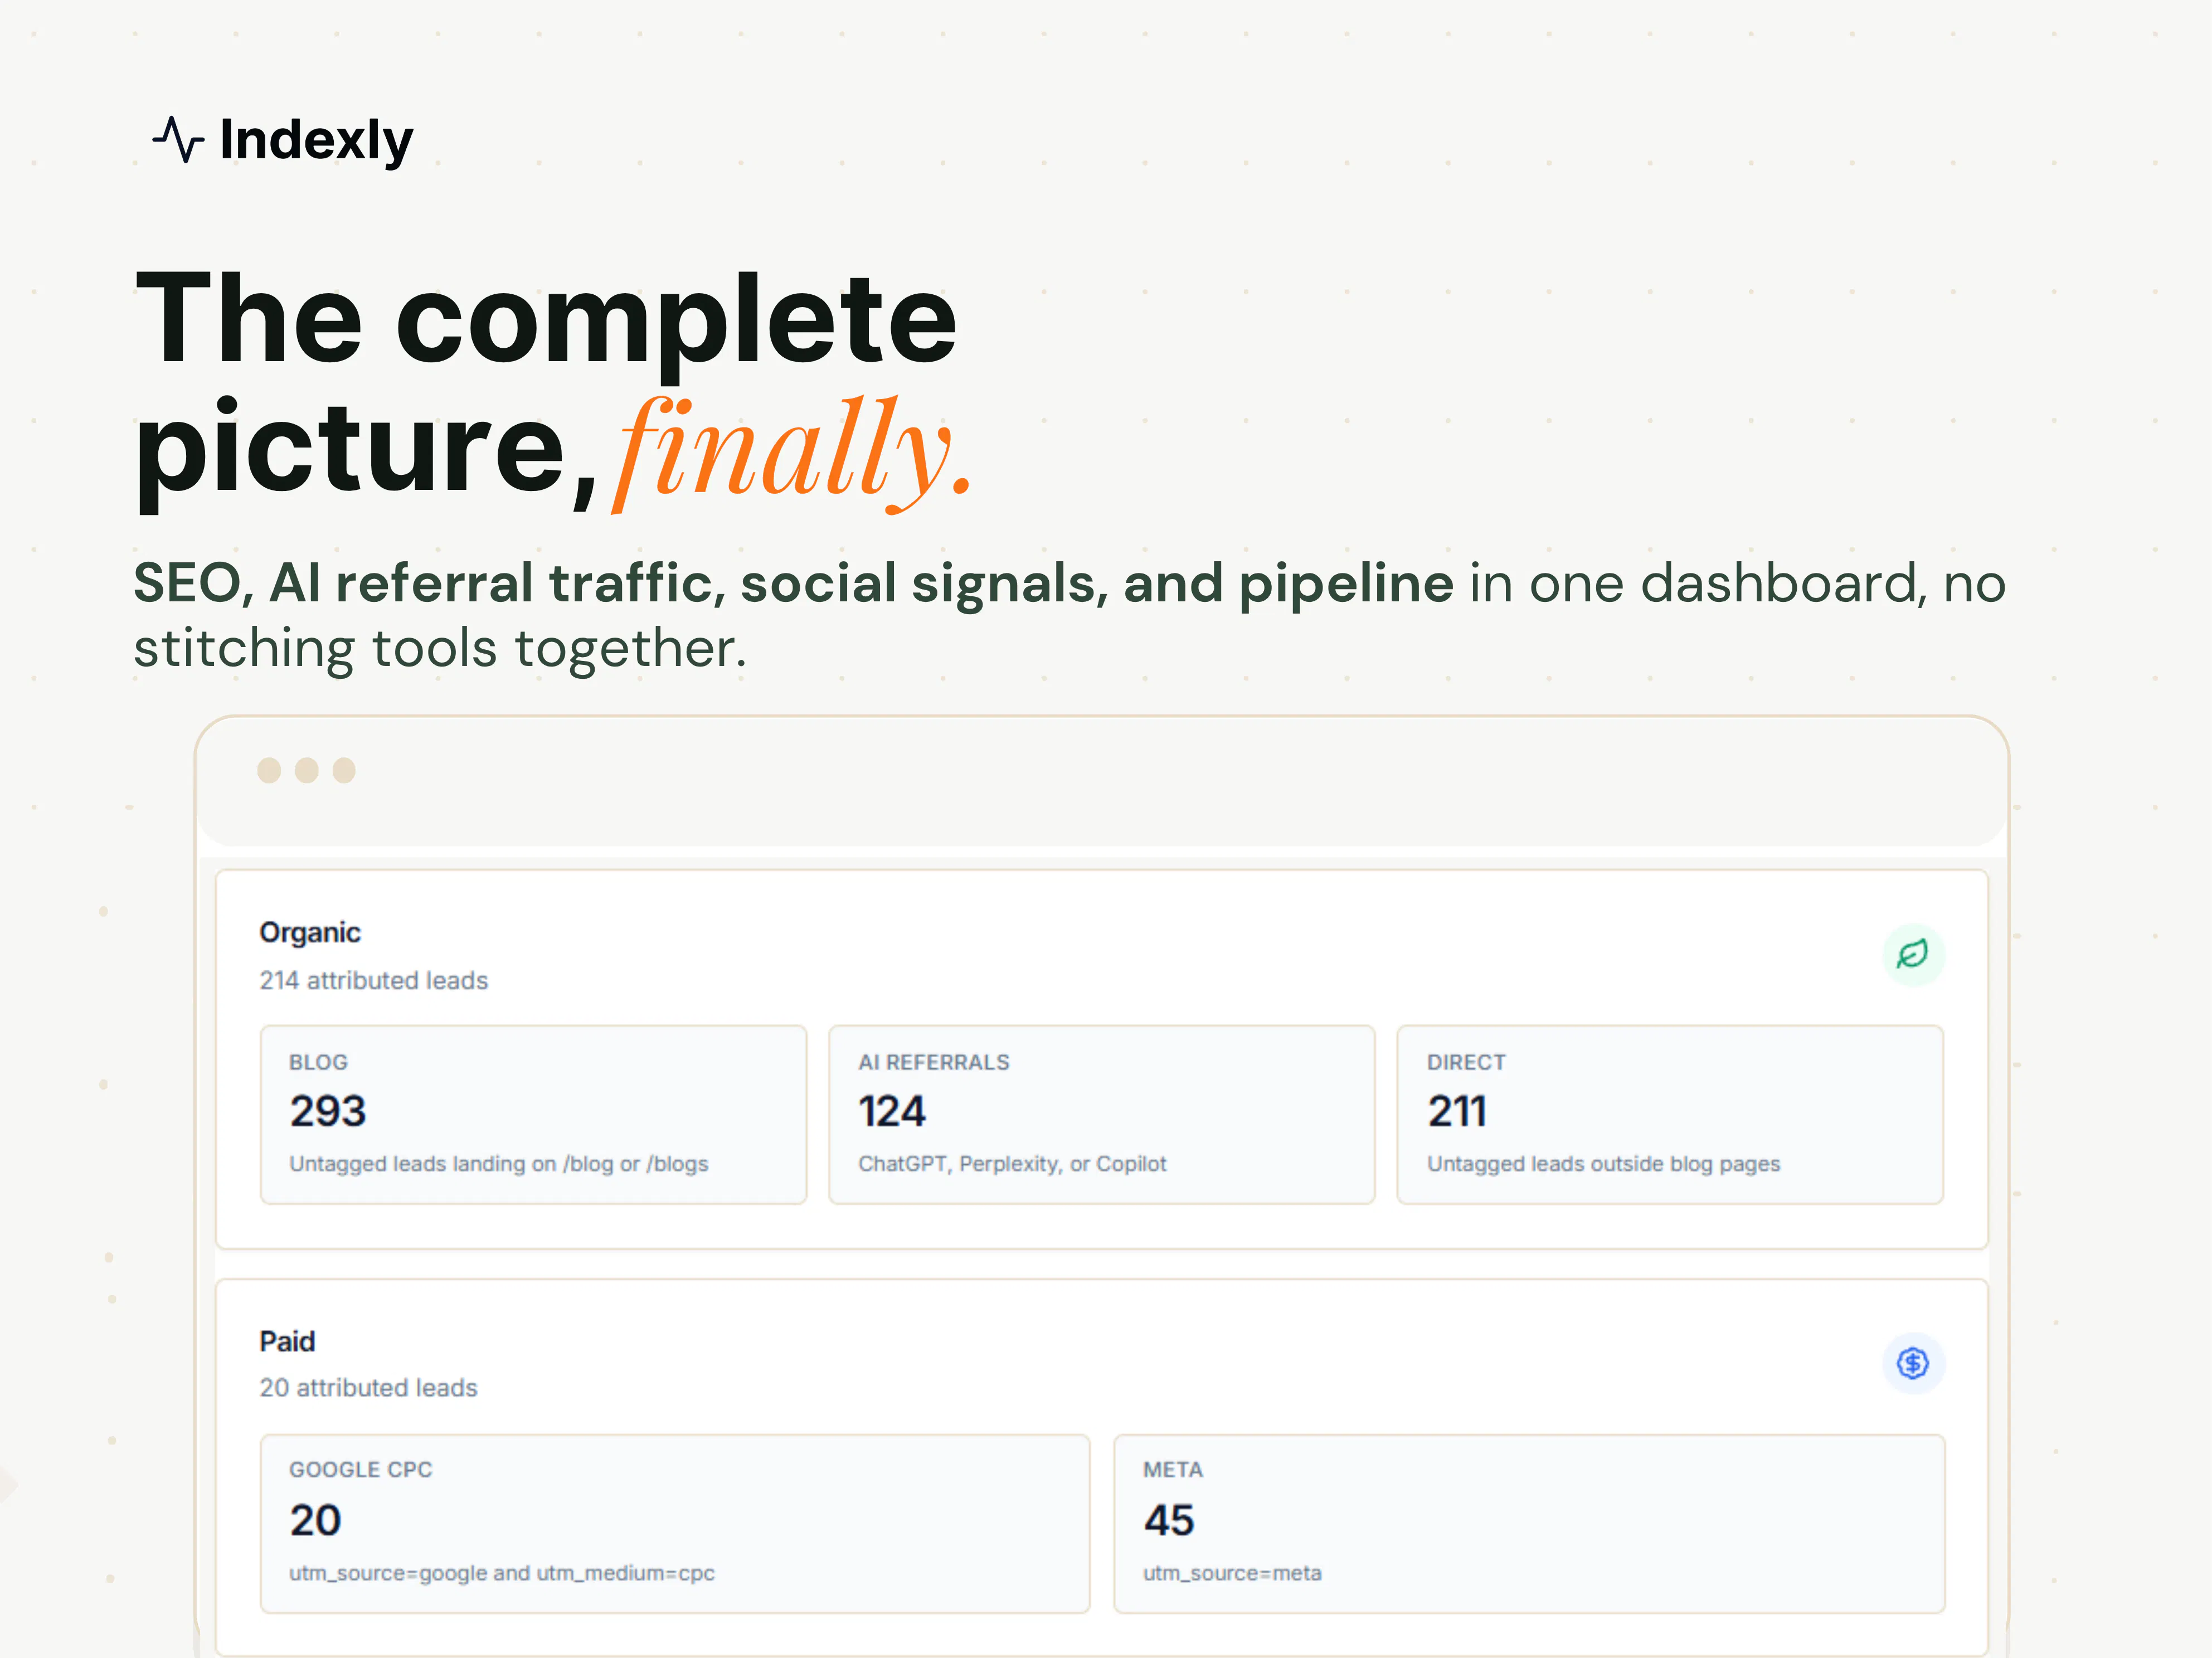Viewport: 2212px width, 1658px height.
Task: Select the Google CPC 20 tile
Action: [675, 1523]
